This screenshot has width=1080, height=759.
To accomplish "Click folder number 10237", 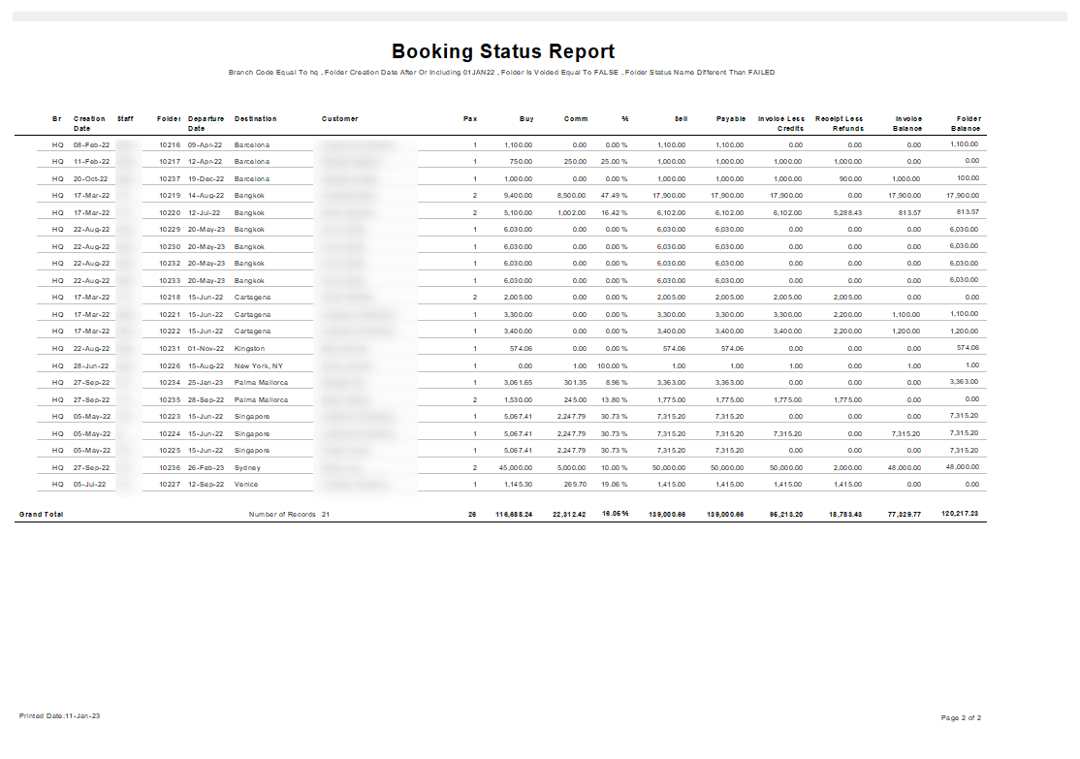I will [170, 179].
